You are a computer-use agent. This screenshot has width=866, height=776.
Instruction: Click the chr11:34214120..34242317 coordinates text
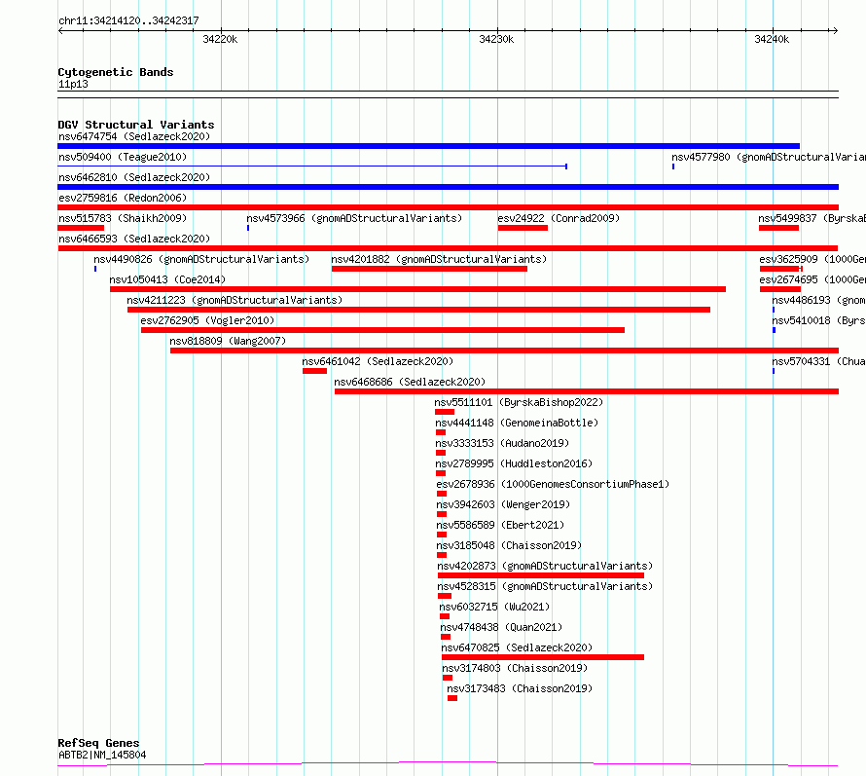point(128,21)
